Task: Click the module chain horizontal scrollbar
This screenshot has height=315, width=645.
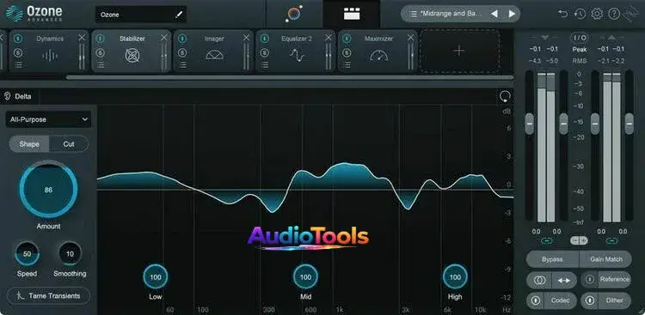Action: [x=290, y=77]
